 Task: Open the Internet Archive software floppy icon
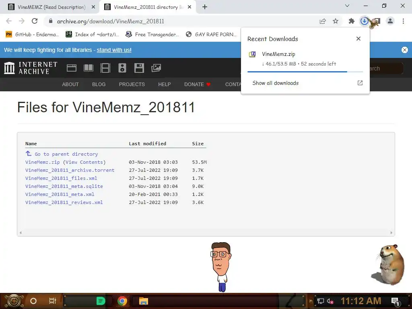pos(139,68)
